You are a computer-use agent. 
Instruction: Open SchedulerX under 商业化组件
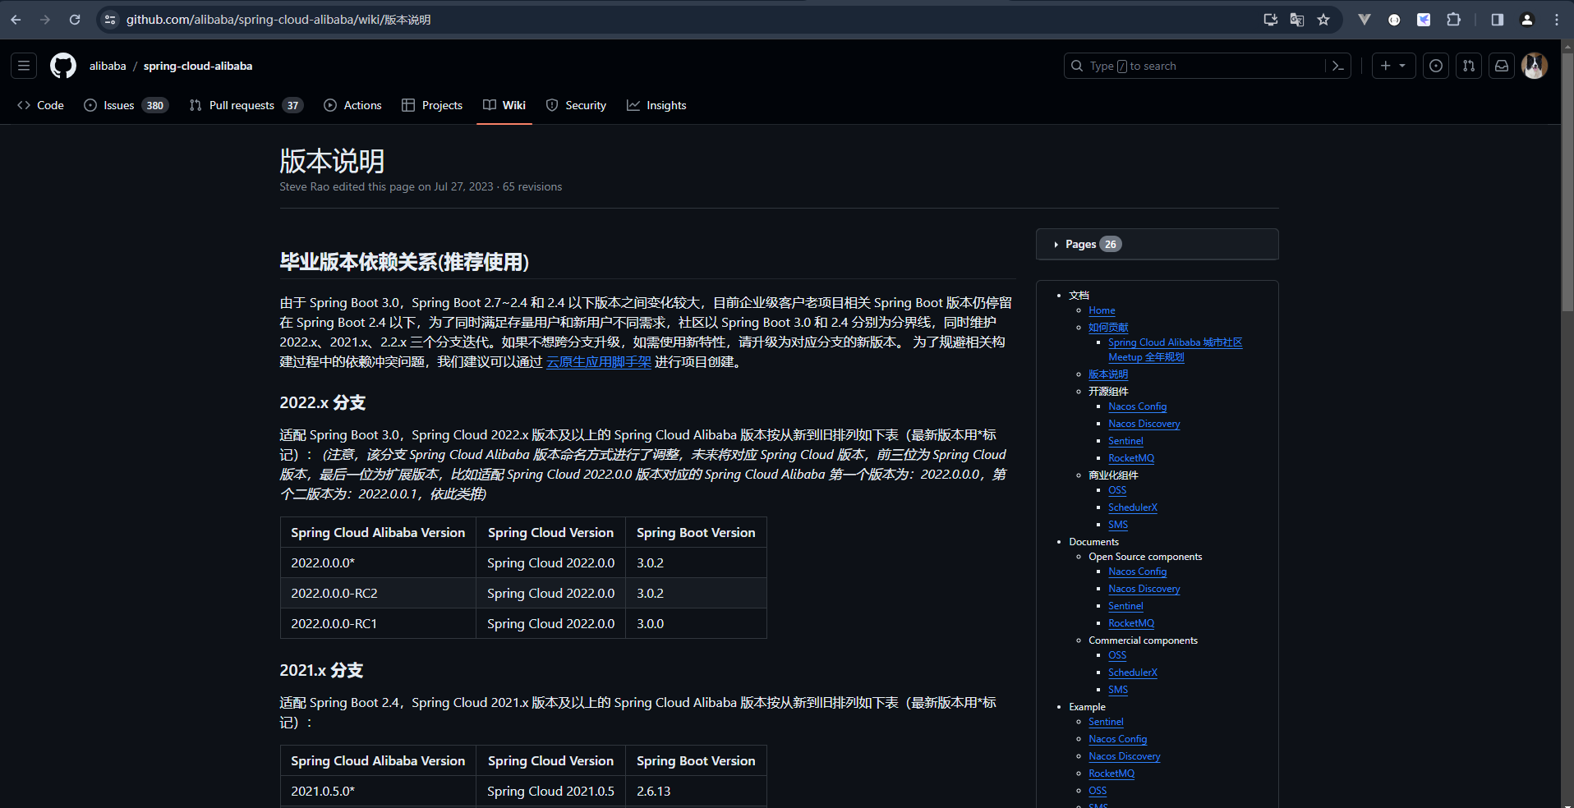point(1132,507)
